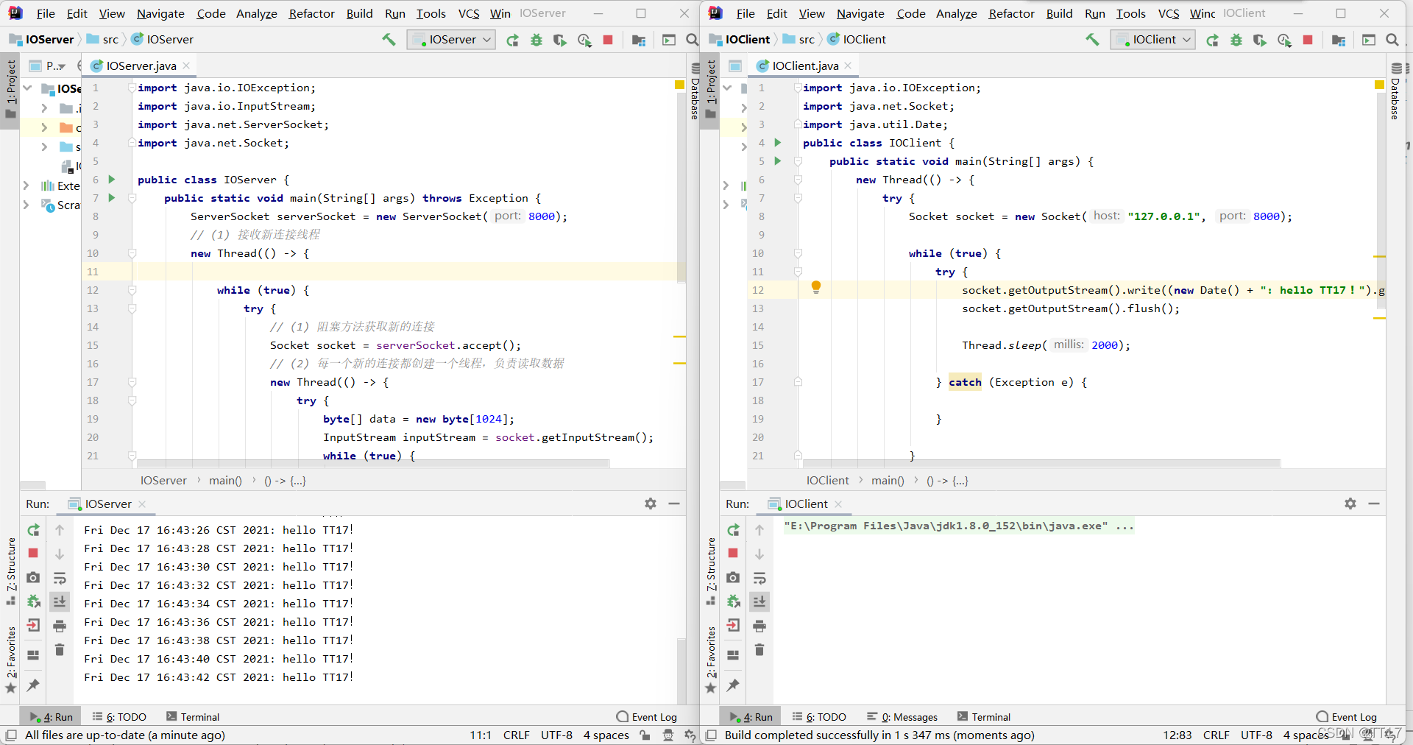Click yellow inspection indicator in IOClient editor

tap(1379, 85)
